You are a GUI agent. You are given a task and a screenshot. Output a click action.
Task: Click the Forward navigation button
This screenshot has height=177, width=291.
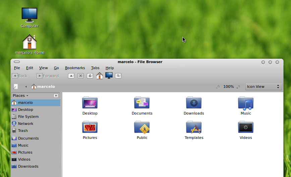(x=48, y=76)
